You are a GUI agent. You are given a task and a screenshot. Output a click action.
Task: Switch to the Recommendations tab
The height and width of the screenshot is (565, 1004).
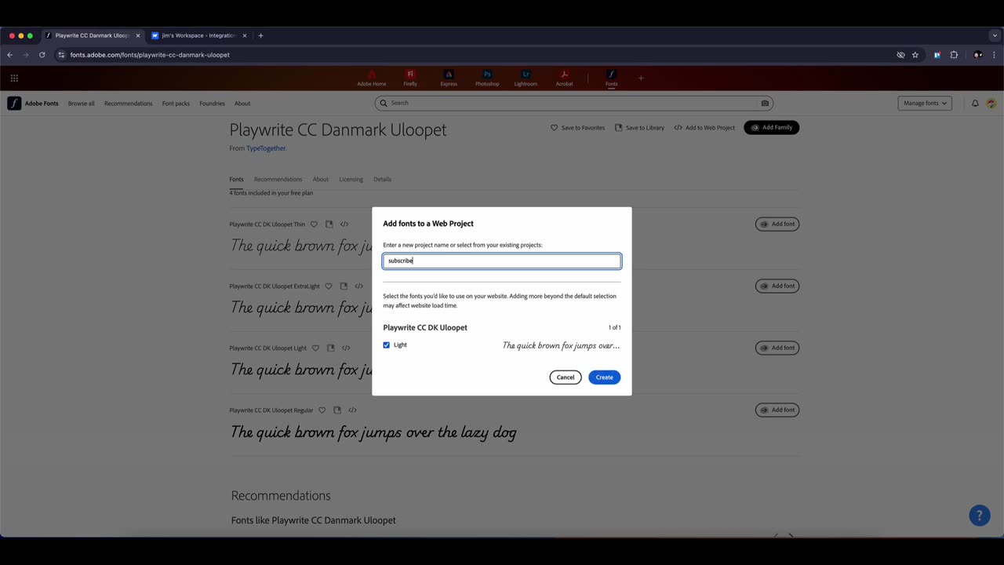[278, 180]
